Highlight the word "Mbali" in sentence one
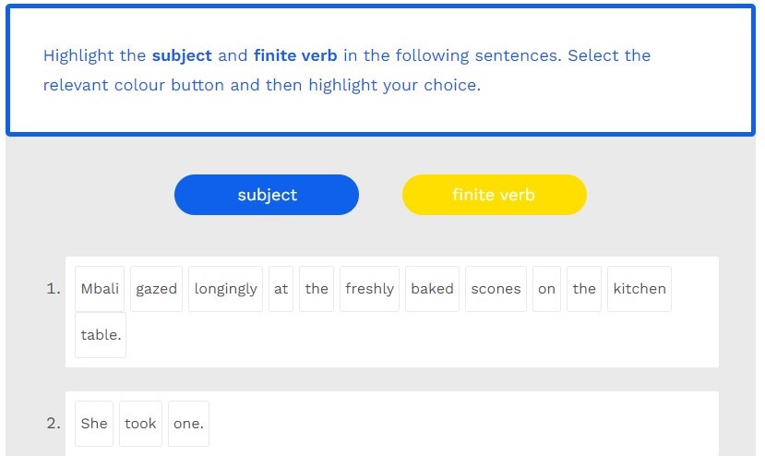 [100, 289]
